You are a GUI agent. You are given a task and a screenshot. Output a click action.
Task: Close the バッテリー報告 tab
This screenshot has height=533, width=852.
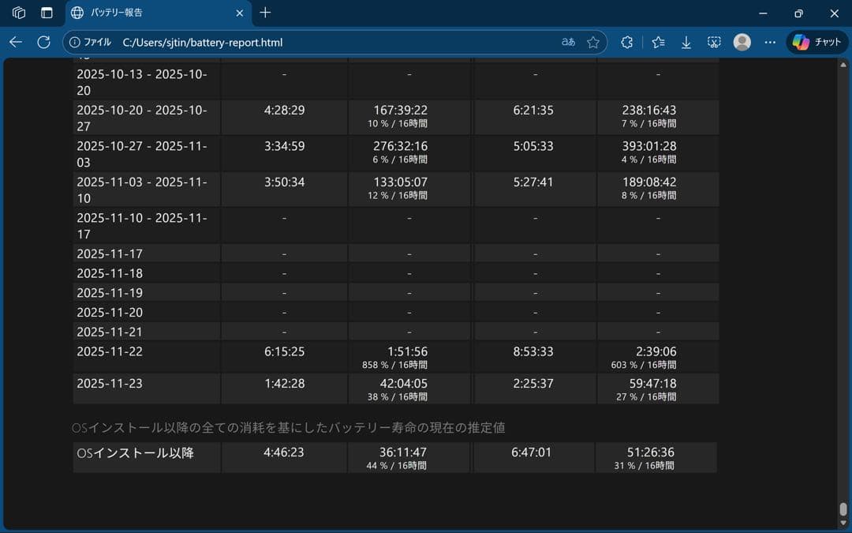[240, 13]
